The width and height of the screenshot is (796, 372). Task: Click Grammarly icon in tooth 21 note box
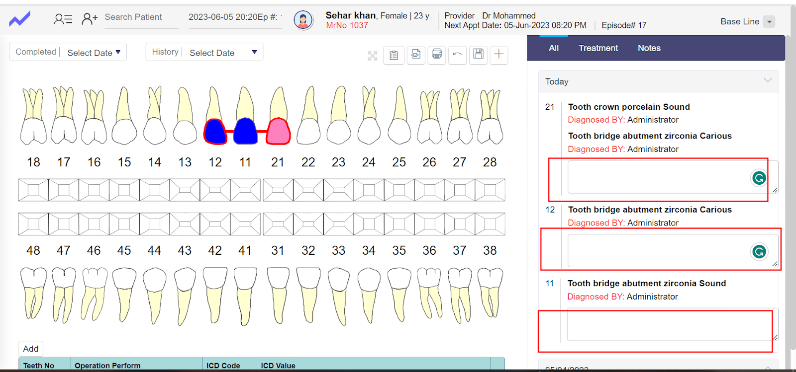click(759, 178)
